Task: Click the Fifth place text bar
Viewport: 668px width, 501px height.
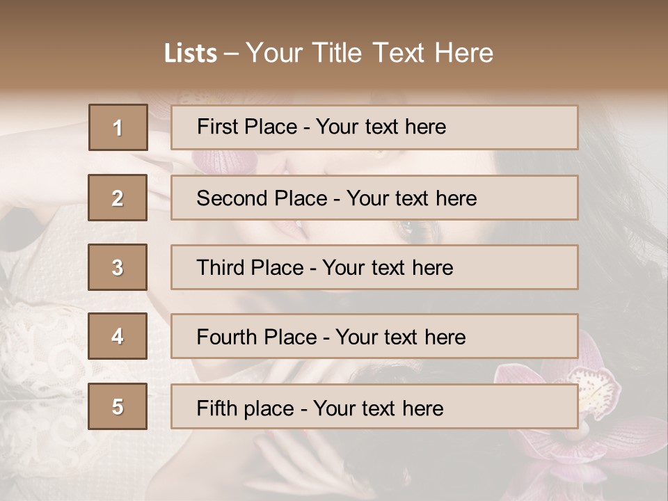Action: 374,406
